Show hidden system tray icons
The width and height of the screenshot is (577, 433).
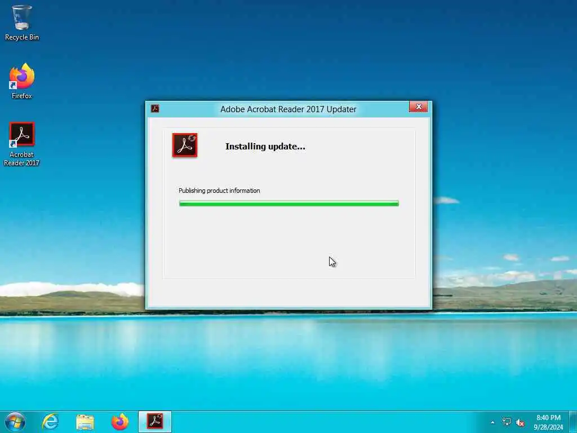492,422
